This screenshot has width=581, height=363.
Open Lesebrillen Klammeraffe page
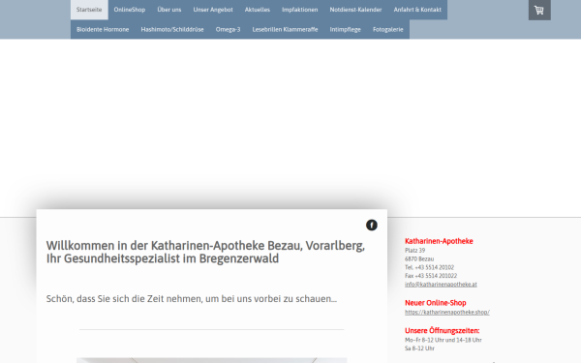point(285,29)
